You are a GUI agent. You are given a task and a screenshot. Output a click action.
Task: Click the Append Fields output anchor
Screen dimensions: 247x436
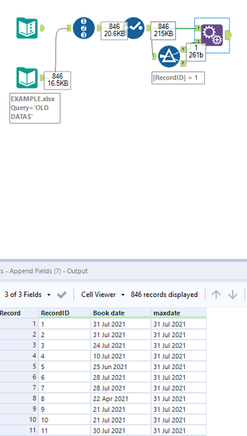coord(228,35)
